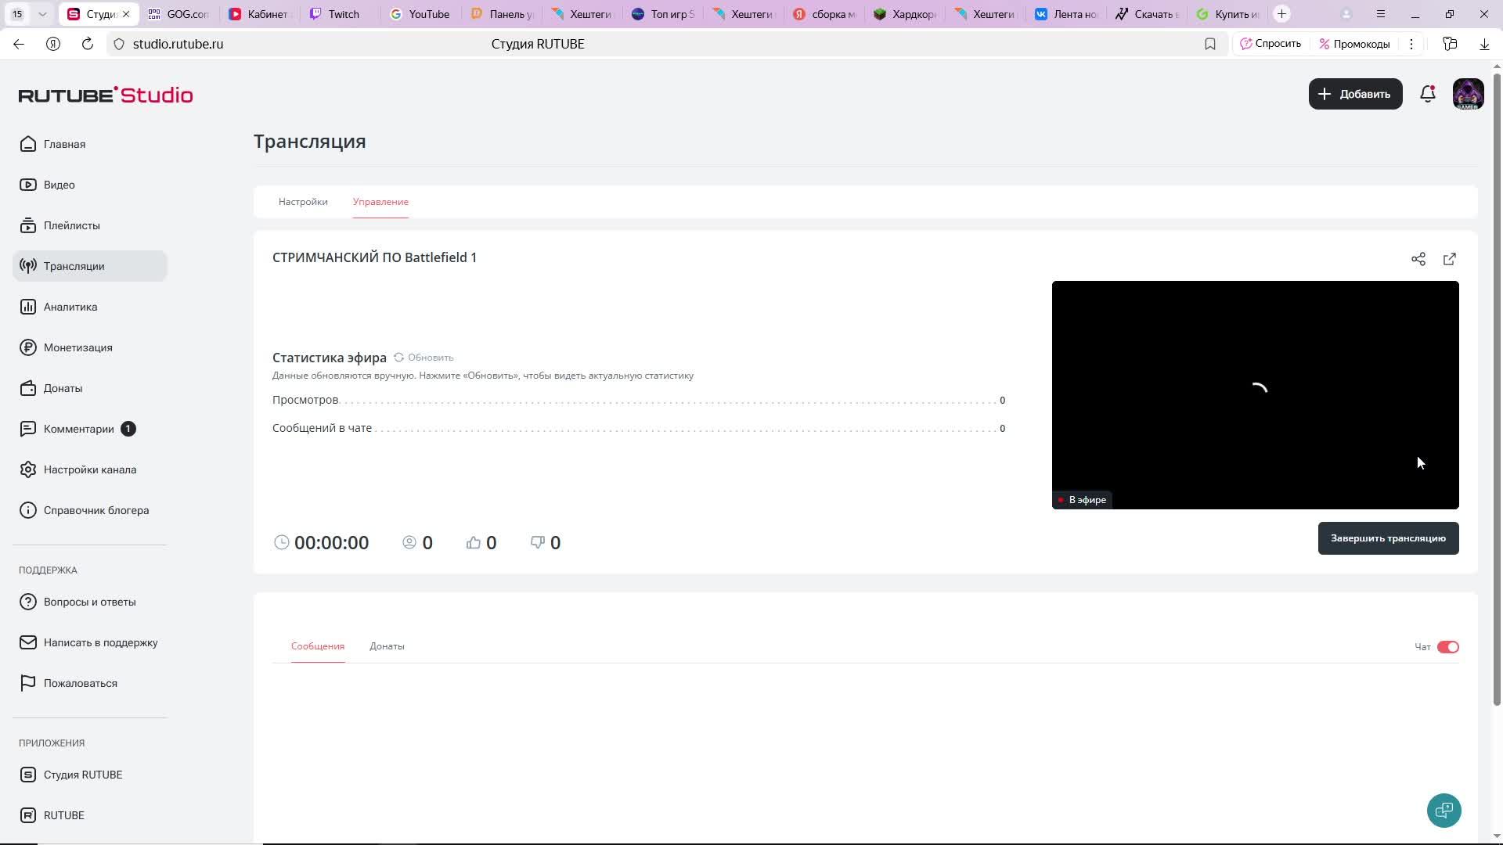Click Завершить трансляцию button

1387,538
